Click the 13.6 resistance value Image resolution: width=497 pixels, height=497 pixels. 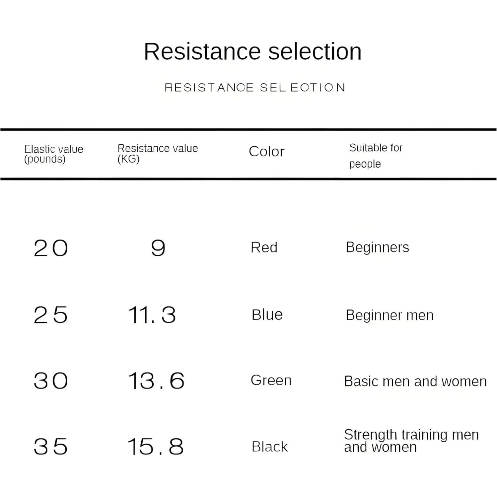tap(156, 381)
